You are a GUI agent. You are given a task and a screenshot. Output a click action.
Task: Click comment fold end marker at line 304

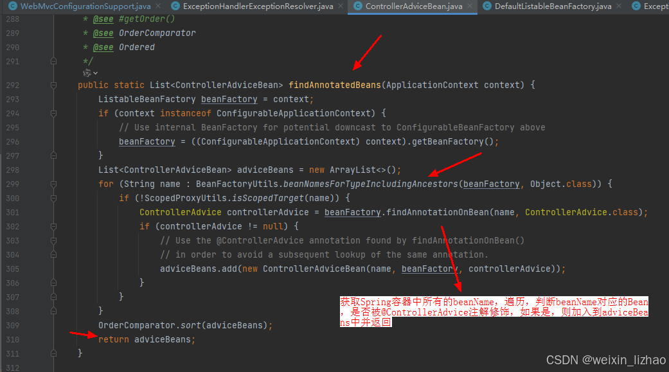coord(53,254)
